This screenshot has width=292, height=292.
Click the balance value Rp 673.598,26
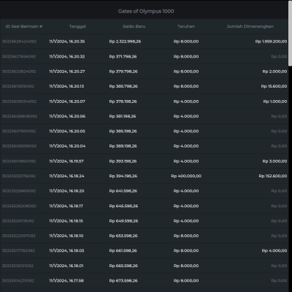(123, 280)
